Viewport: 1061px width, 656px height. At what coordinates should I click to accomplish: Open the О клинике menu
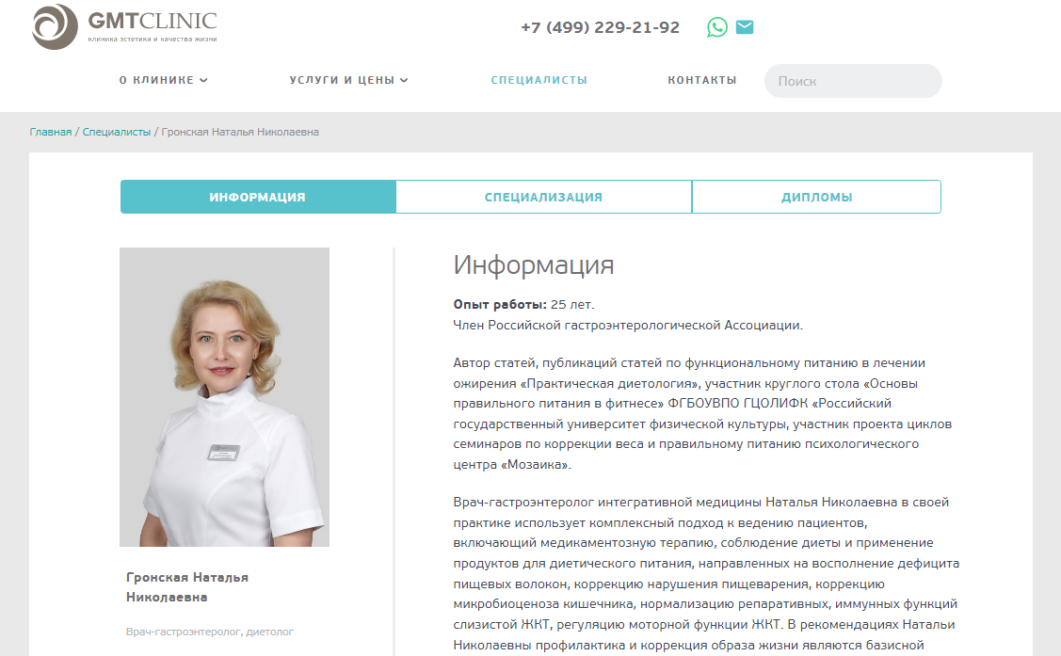pos(163,80)
